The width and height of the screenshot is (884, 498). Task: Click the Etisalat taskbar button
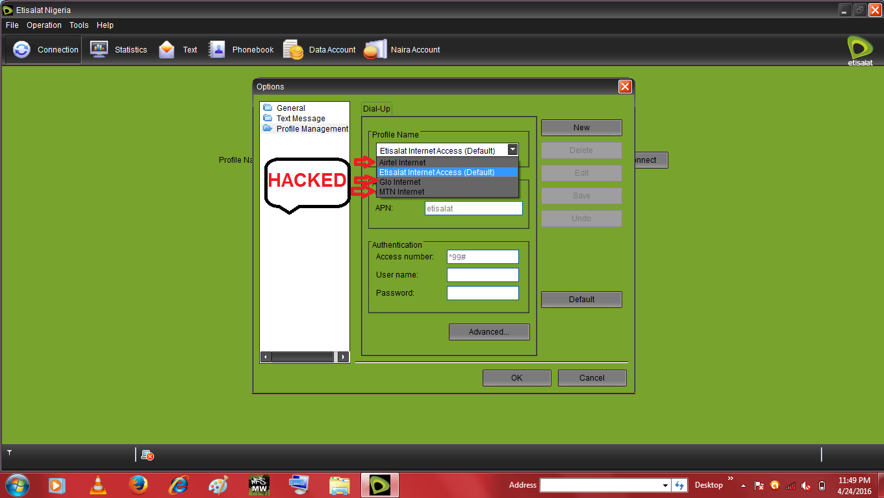click(x=380, y=485)
